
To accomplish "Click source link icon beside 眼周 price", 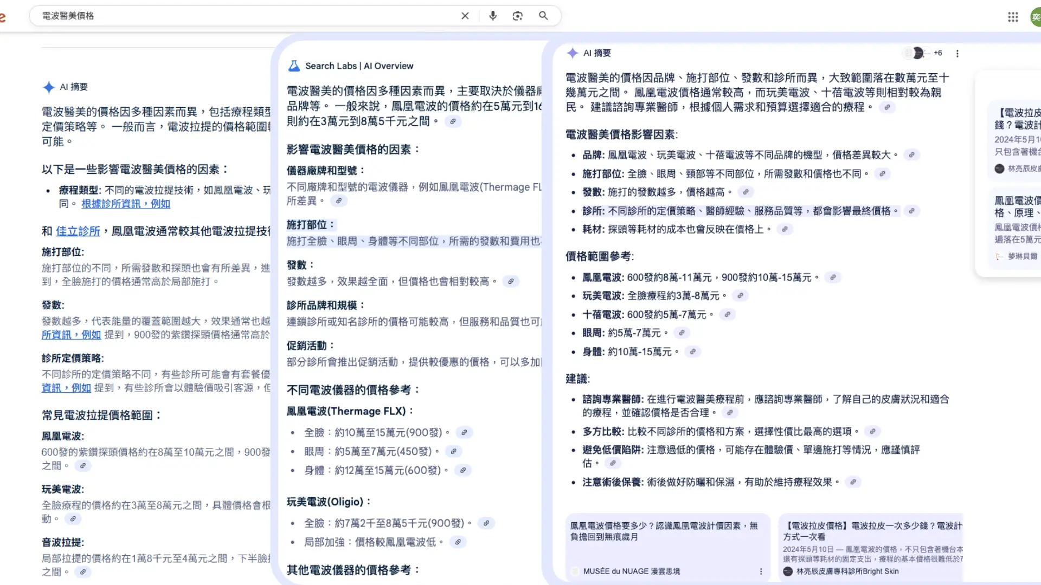I will pos(682,333).
